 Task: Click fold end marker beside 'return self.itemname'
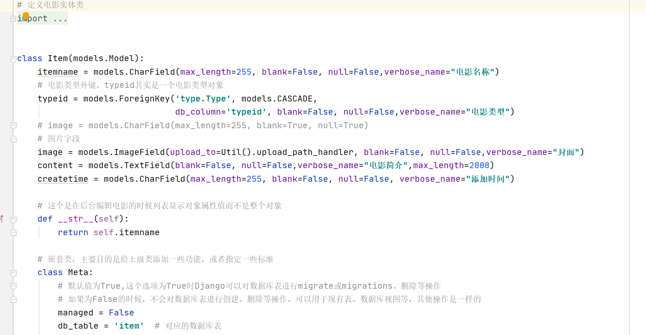pos(13,233)
